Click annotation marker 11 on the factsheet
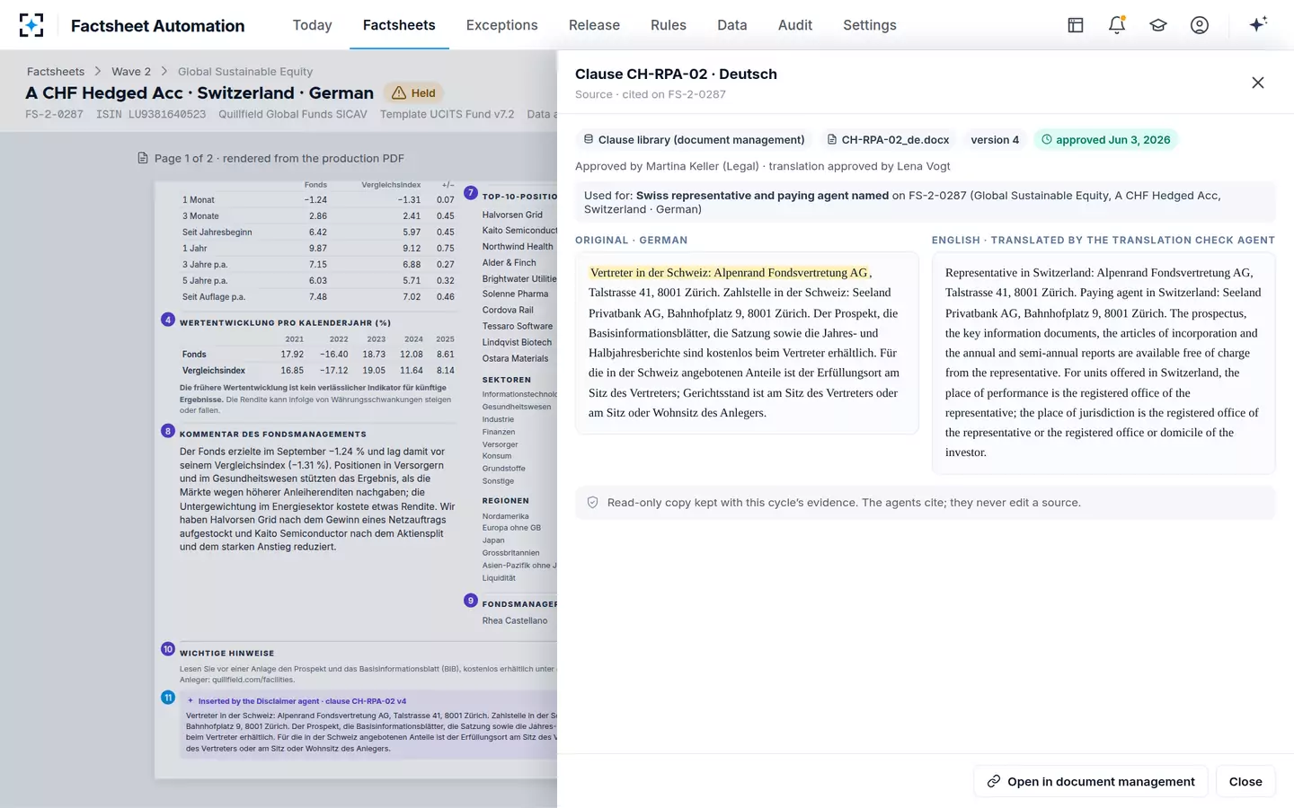The height and width of the screenshot is (808, 1294). point(168,698)
